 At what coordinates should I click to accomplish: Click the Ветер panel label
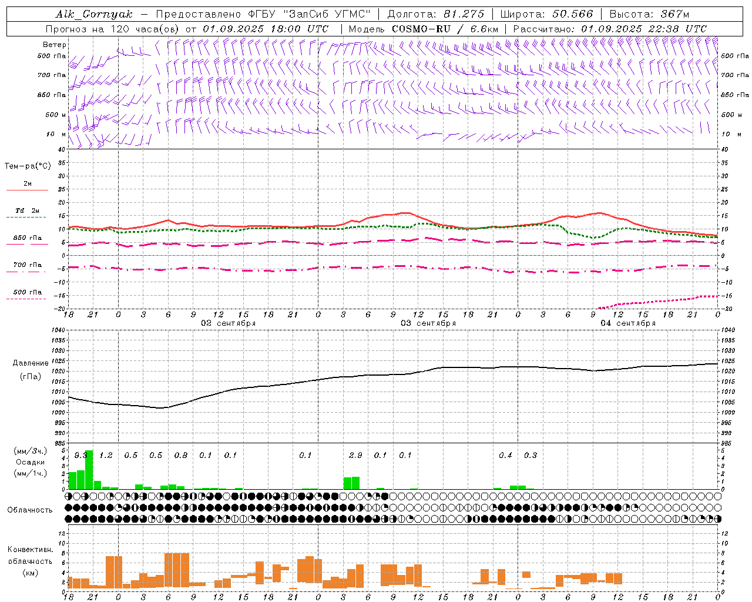tap(55, 45)
